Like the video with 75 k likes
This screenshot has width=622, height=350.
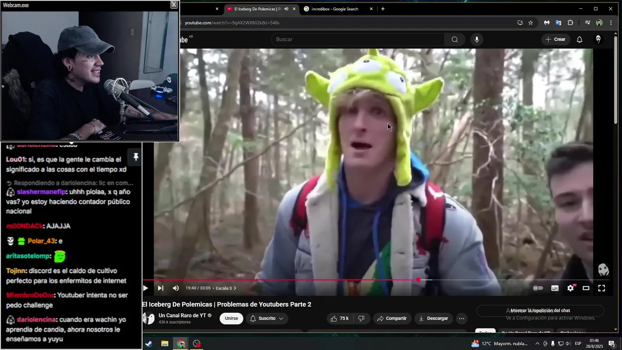(x=340, y=318)
